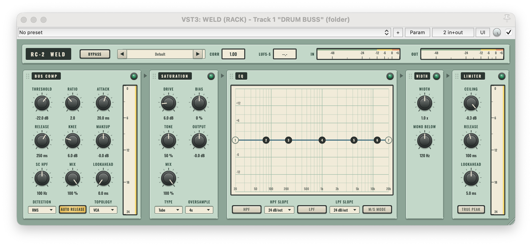Toggle the WIDTH module power LED
This screenshot has width=532, height=246.
click(437, 76)
